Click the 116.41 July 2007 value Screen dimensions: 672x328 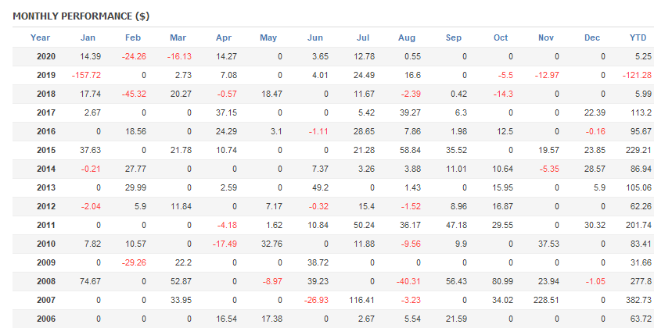361,301
